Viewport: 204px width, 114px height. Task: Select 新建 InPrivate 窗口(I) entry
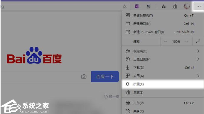coord(163,32)
